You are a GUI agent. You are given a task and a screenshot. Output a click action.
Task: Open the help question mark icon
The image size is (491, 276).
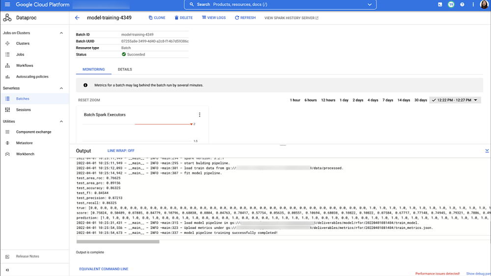[462, 4]
